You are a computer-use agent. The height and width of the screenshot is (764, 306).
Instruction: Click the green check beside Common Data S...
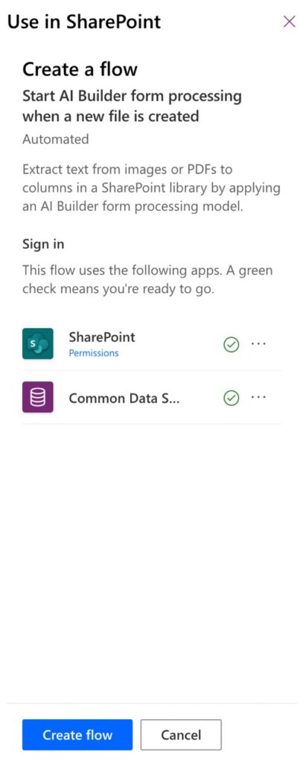[x=231, y=398]
